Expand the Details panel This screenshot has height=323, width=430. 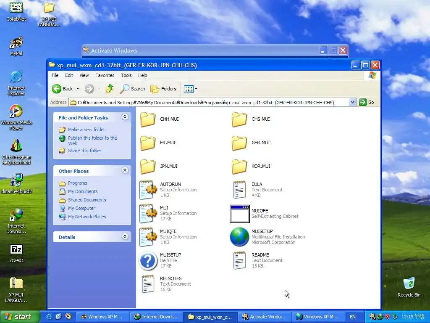tap(125, 236)
